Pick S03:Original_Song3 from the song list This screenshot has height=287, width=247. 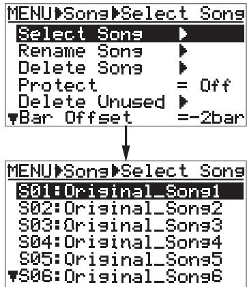point(120,225)
